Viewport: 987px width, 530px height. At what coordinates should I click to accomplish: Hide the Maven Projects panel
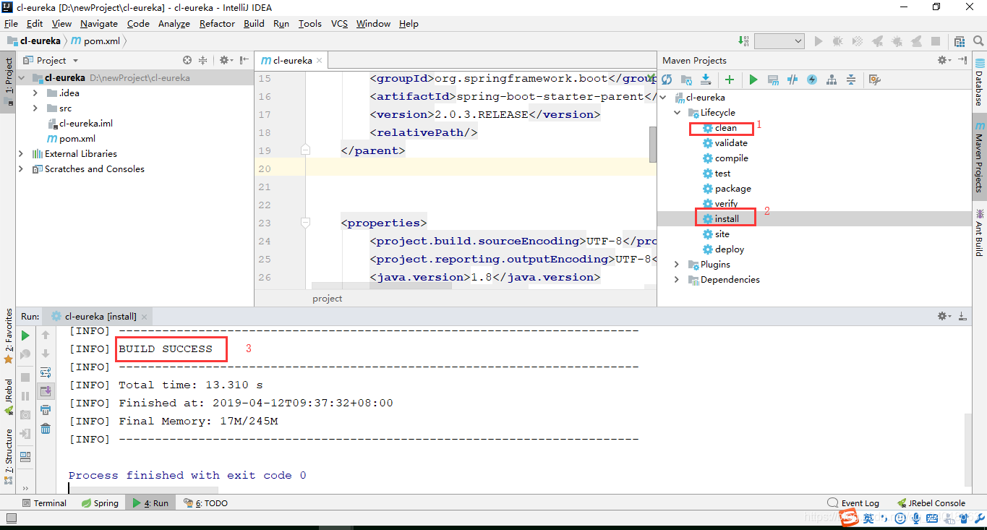[x=962, y=60]
